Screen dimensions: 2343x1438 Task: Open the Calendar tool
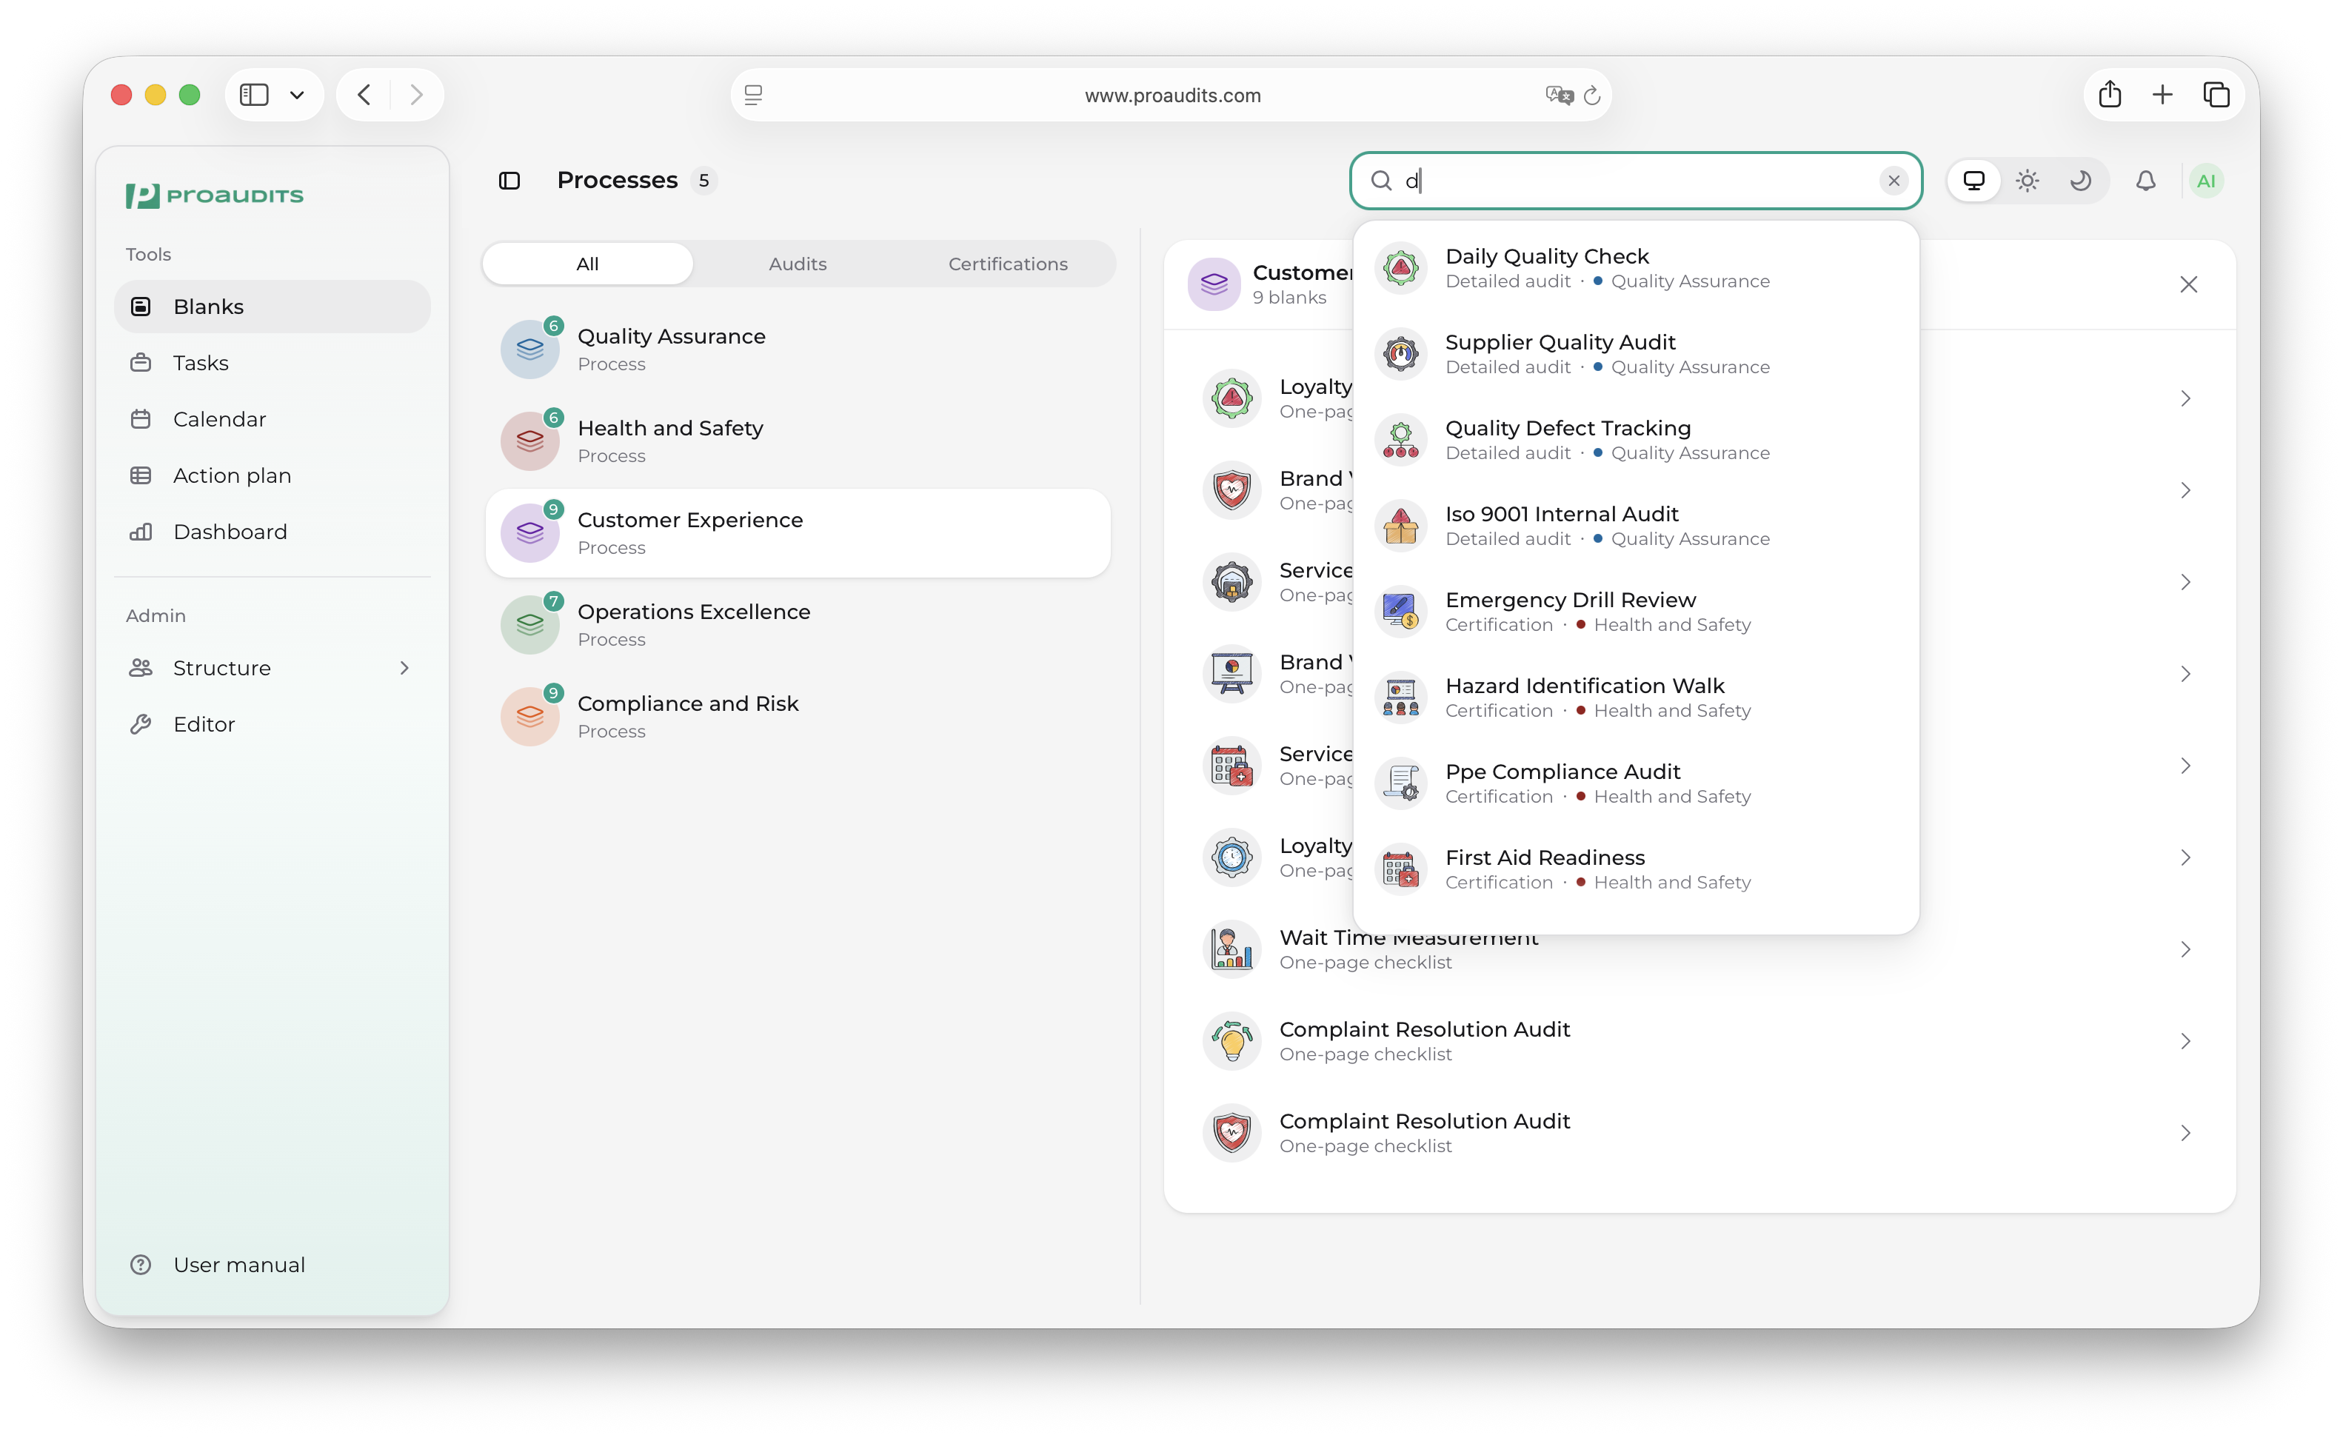(272, 418)
